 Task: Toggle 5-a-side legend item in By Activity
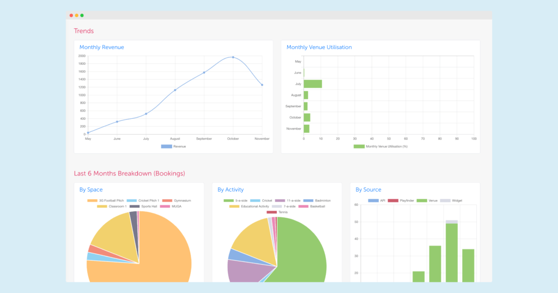click(235, 200)
